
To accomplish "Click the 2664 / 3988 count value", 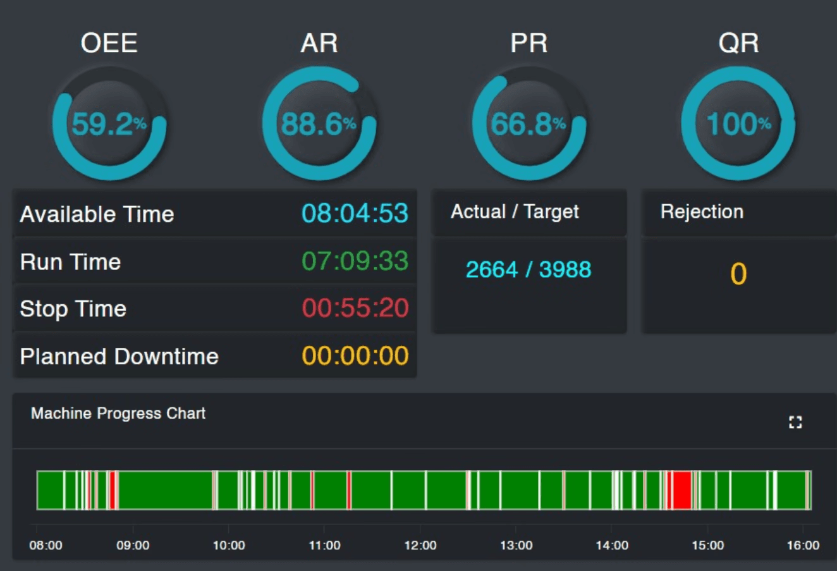I will coord(528,269).
